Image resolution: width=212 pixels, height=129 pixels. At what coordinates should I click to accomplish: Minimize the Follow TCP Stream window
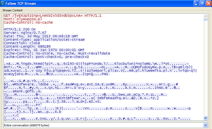(197, 3)
